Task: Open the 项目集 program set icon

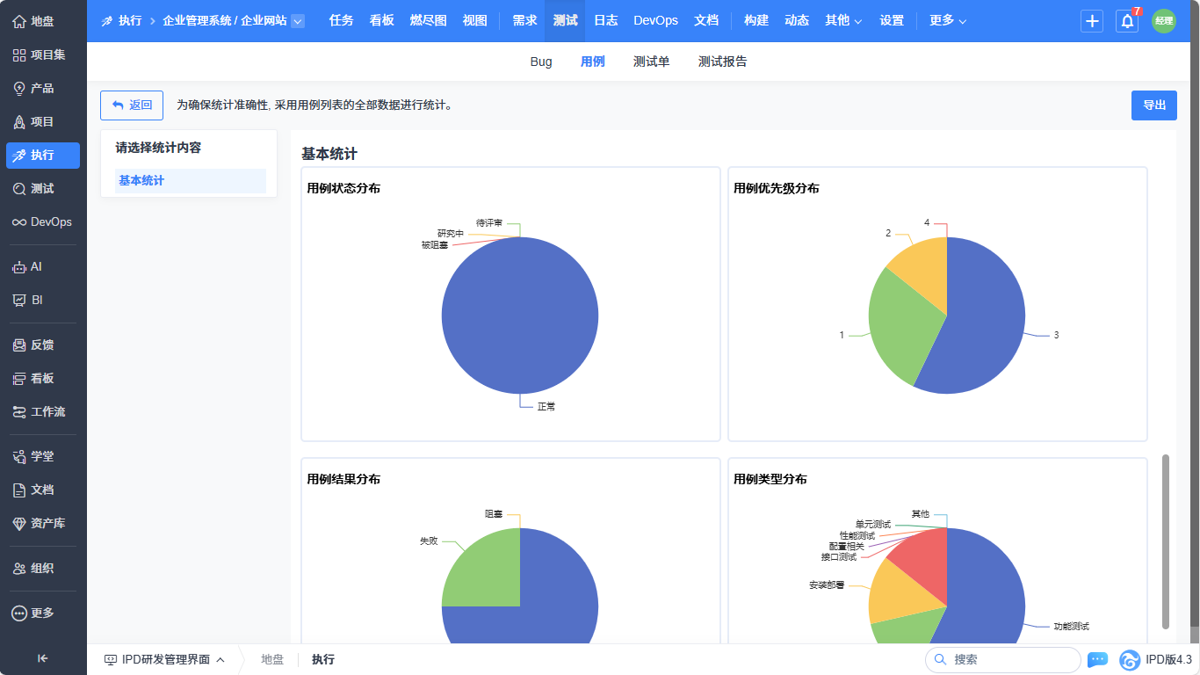Action: point(19,54)
